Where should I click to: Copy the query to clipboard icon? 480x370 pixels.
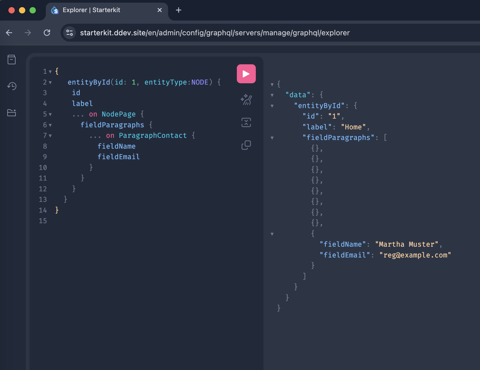coord(246,145)
